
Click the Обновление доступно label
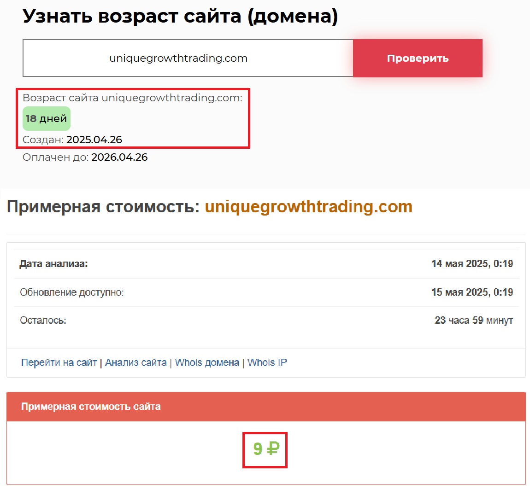coord(71,292)
